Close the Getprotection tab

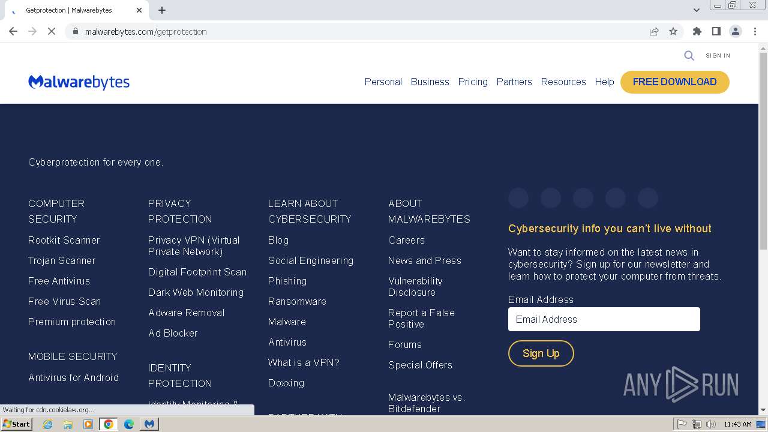[139, 10]
